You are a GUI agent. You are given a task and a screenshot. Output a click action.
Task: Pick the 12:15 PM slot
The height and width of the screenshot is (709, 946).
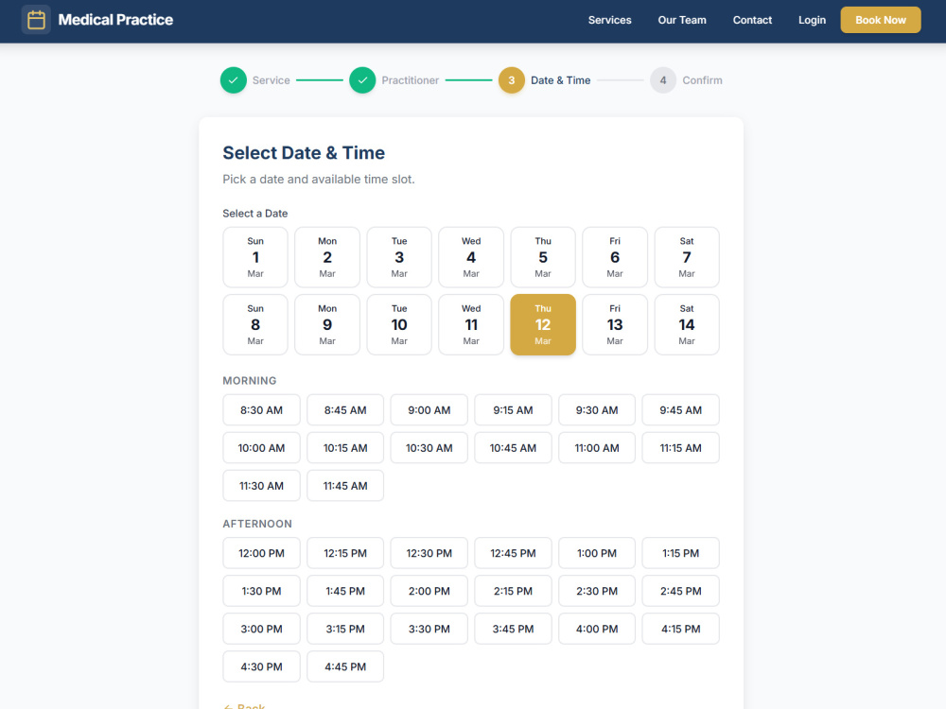345,553
